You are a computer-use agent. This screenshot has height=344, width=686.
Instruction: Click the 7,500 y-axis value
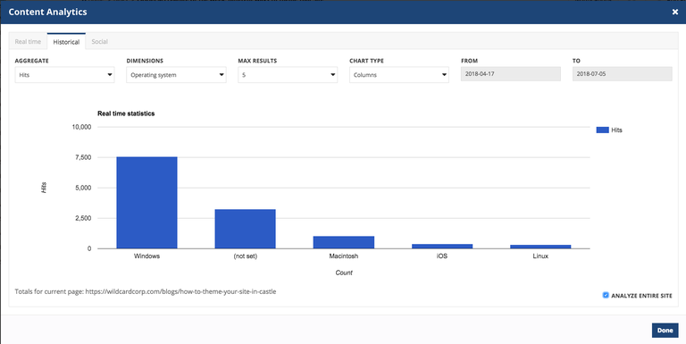click(x=82, y=157)
